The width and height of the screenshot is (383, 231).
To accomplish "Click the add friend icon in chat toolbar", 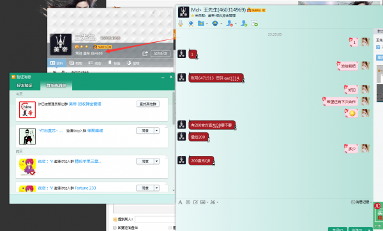I will (x=244, y=24).
